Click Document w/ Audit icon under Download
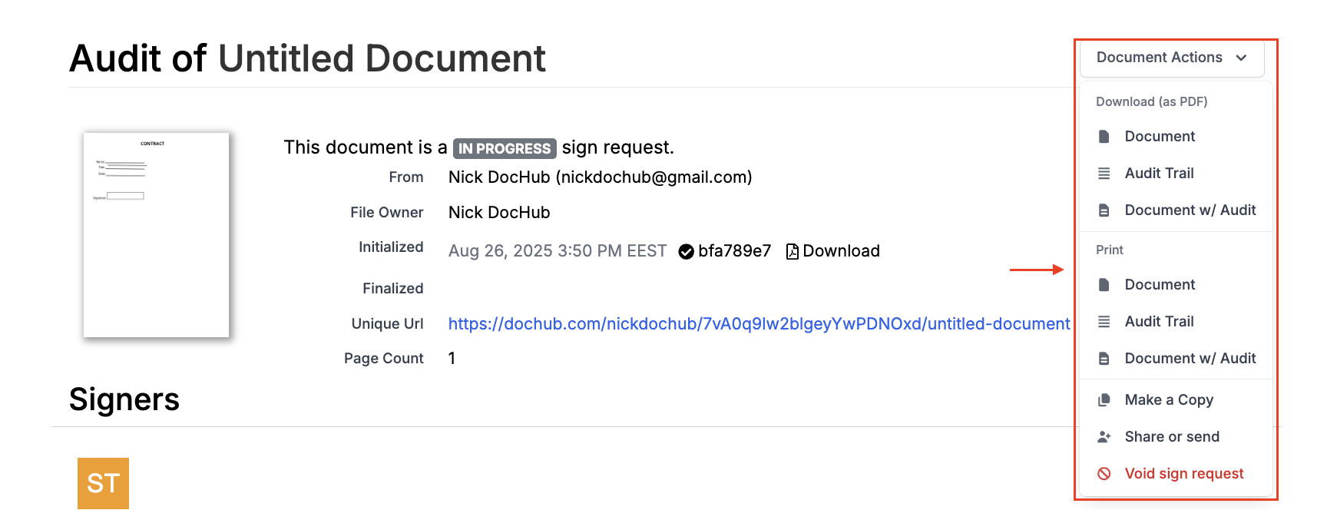The width and height of the screenshot is (1327, 510). point(1104,210)
